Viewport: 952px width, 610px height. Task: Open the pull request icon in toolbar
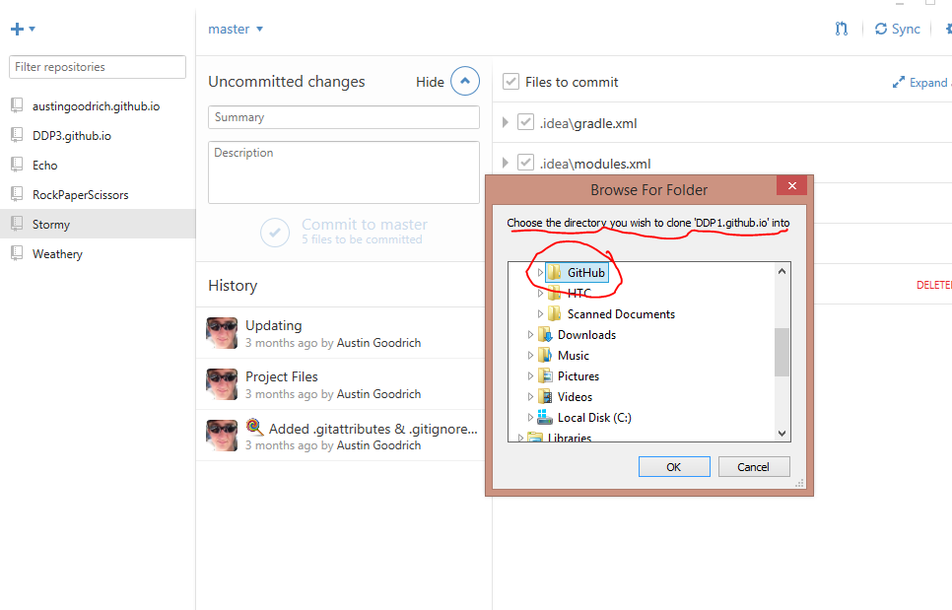pyautogui.click(x=841, y=30)
